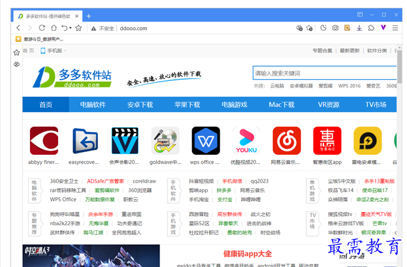Click the 拼多多 link
This screenshot has height=267, width=407.
pos(224,190)
